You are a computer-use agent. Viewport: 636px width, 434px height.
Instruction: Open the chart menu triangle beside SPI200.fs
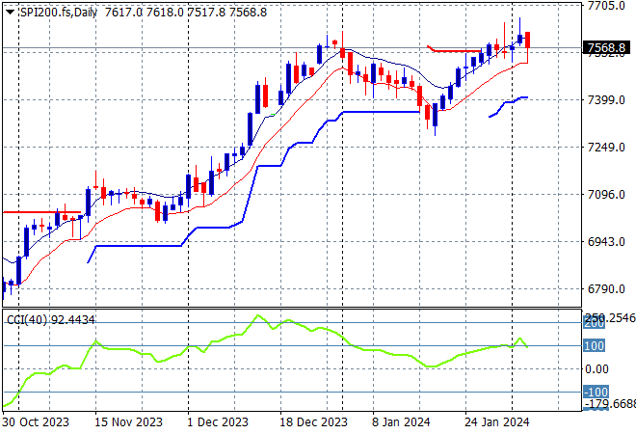(10, 9)
